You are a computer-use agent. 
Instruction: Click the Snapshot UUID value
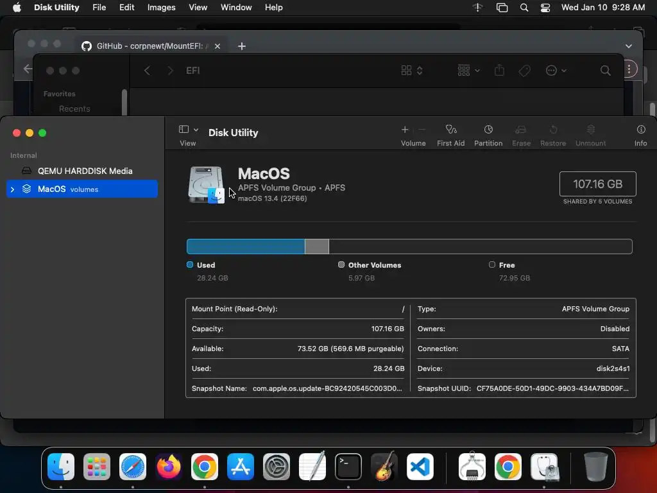[x=552, y=388]
